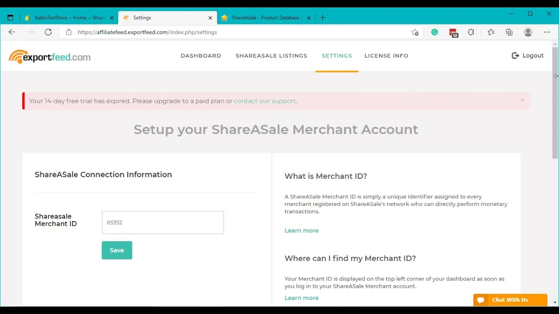The image size is (559, 314).
Task: Close the Settings tab
Action: click(210, 18)
